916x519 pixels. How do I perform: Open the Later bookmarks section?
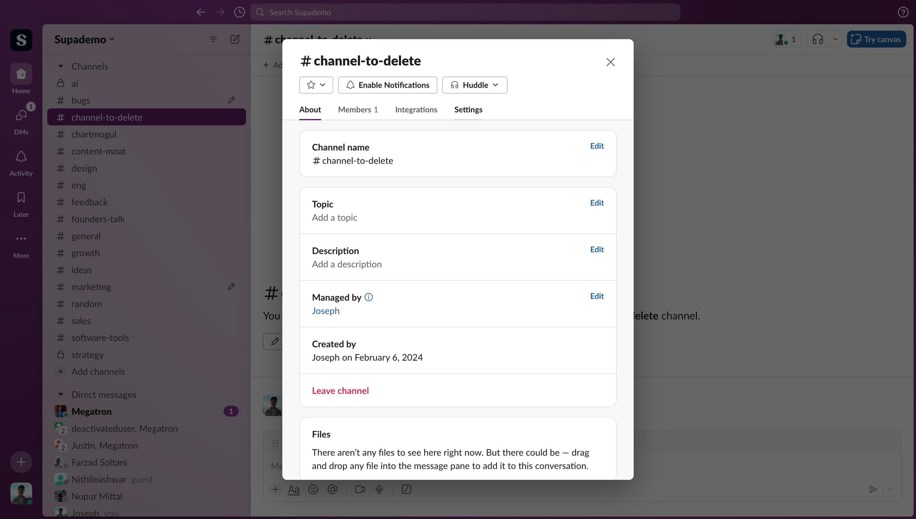click(x=21, y=201)
